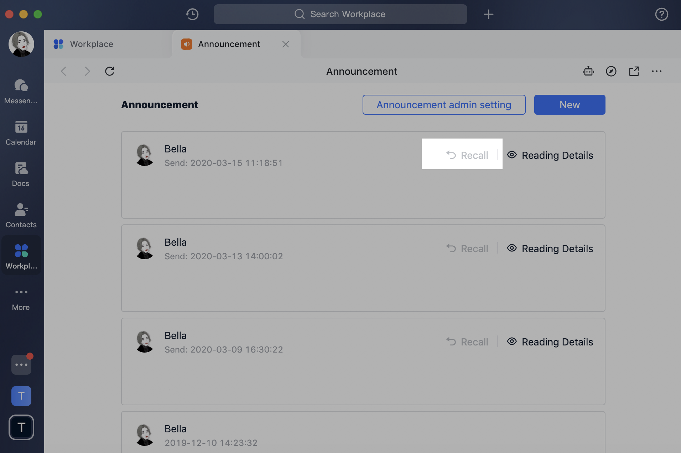Open history with the clock icon
The image size is (681, 453).
192,14
